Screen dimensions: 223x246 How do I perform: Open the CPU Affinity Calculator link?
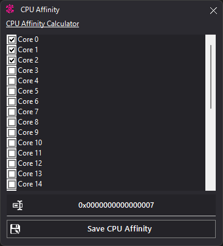click(43, 24)
